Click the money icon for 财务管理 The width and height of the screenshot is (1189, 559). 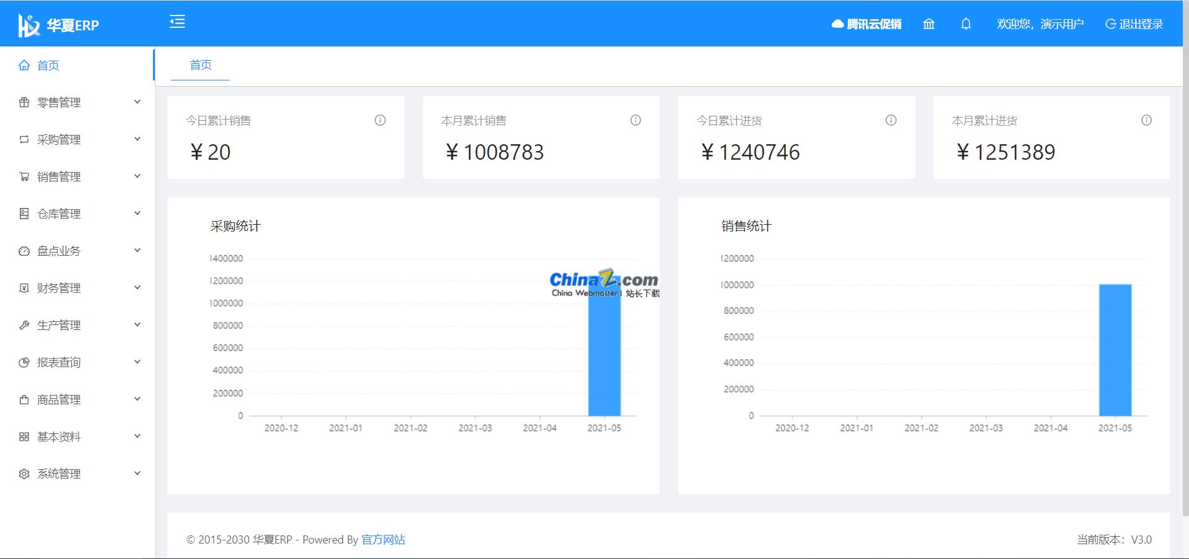pos(24,288)
